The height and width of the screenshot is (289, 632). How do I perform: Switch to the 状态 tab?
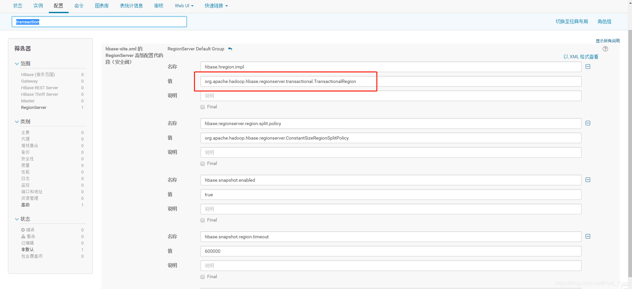[18, 6]
